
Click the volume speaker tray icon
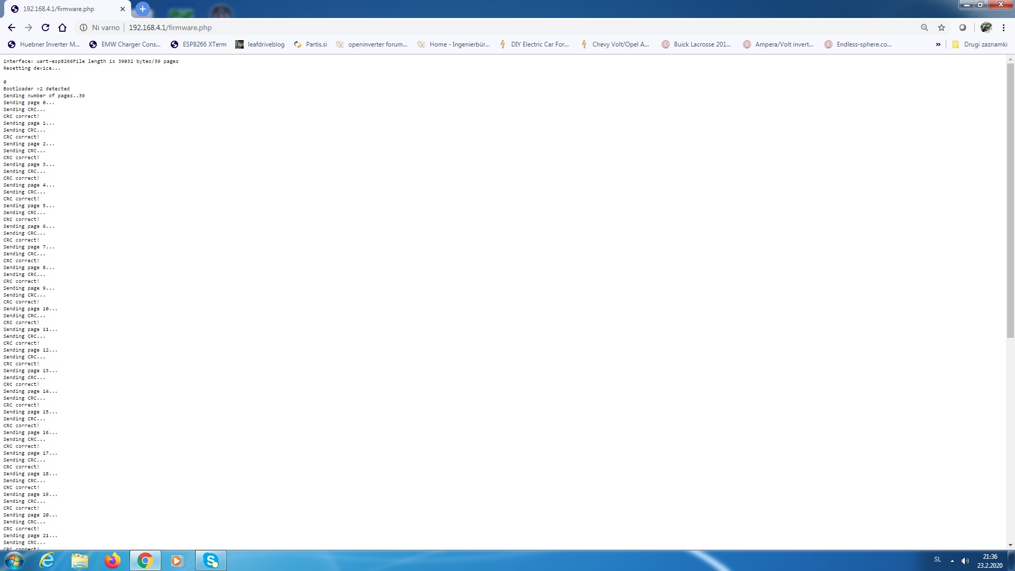(x=965, y=560)
